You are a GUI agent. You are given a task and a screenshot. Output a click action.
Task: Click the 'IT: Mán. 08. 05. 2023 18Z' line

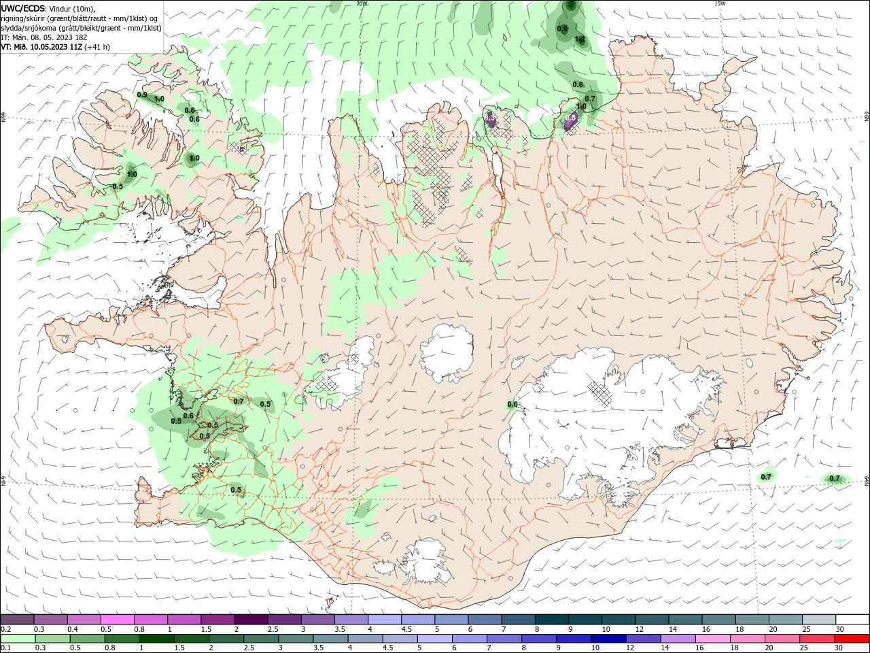[x=44, y=37]
